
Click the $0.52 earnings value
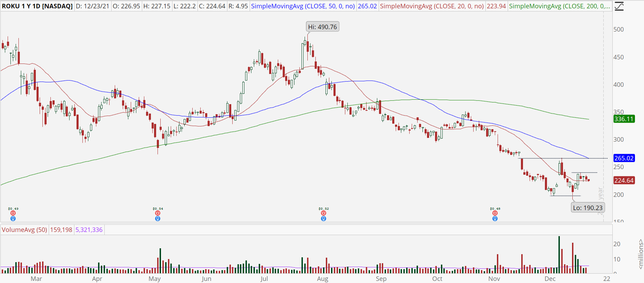tap(324, 209)
